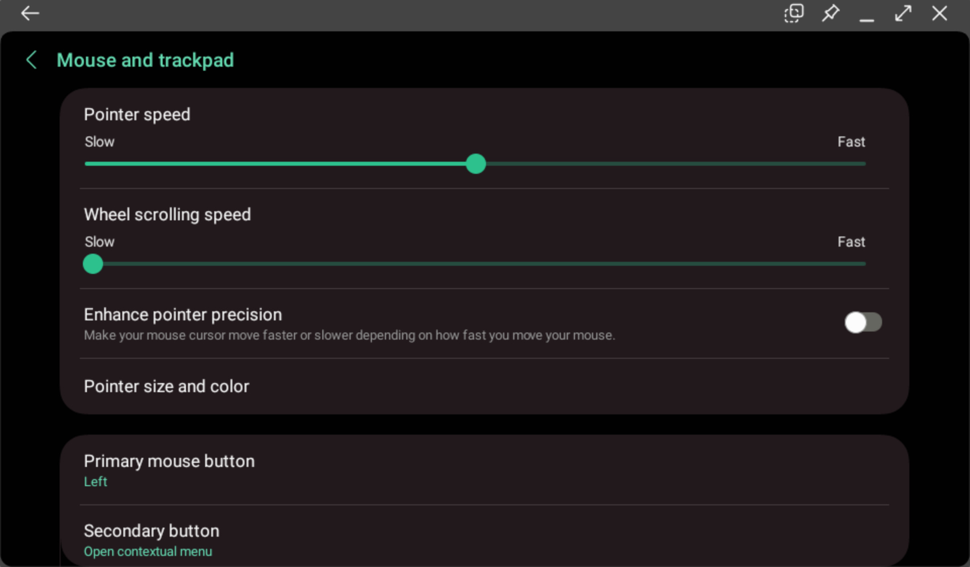Click the Mouse and trackpad page title
The width and height of the screenshot is (970, 567).
145,60
